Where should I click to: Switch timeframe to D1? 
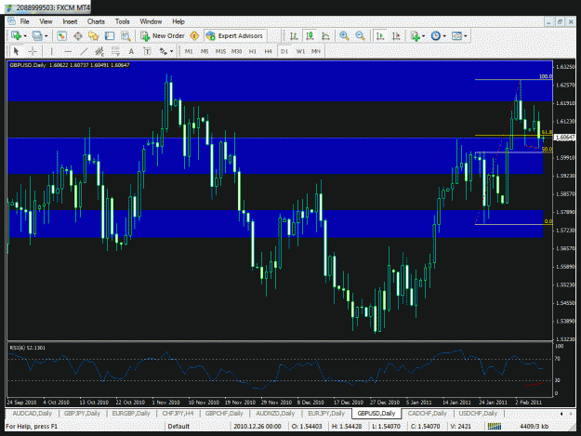pyautogui.click(x=284, y=51)
